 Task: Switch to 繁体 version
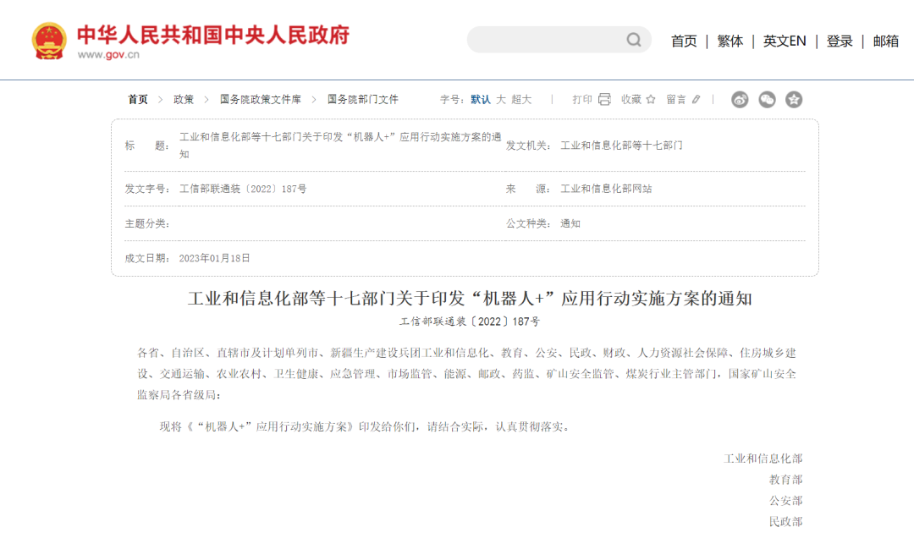click(730, 41)
